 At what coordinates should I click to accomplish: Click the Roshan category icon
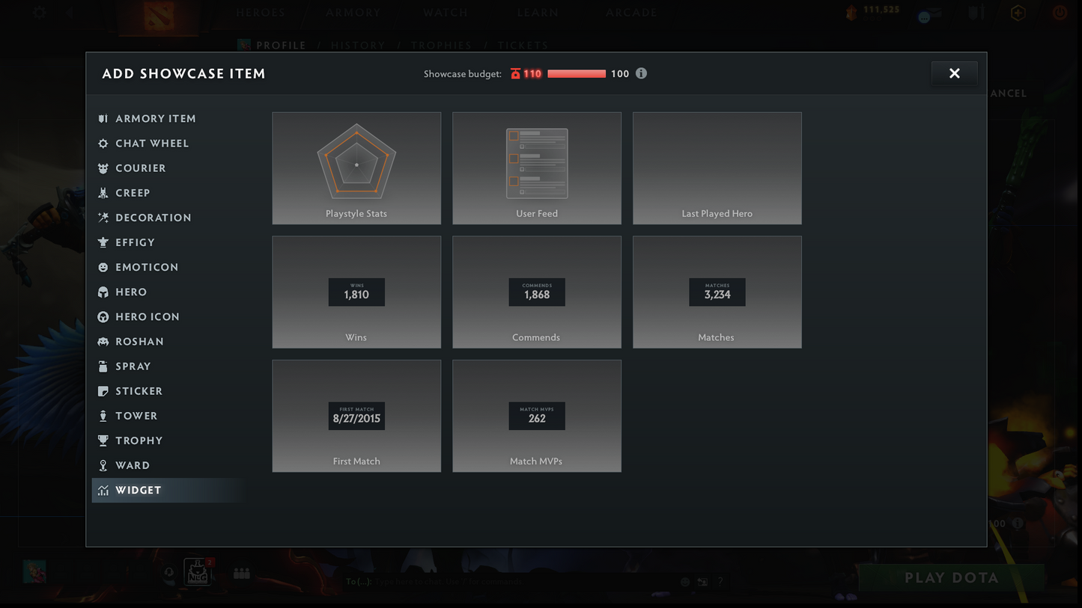coord(103,341)
